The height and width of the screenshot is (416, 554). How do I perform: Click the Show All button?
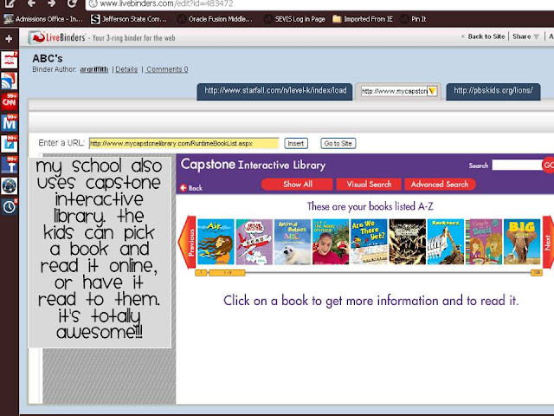(297, 184)
